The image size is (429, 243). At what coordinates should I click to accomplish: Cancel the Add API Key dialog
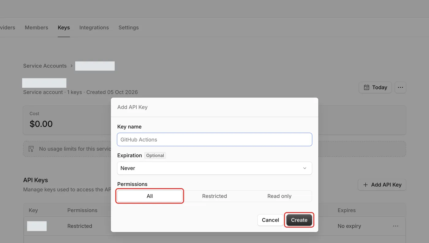click(270, 220)
